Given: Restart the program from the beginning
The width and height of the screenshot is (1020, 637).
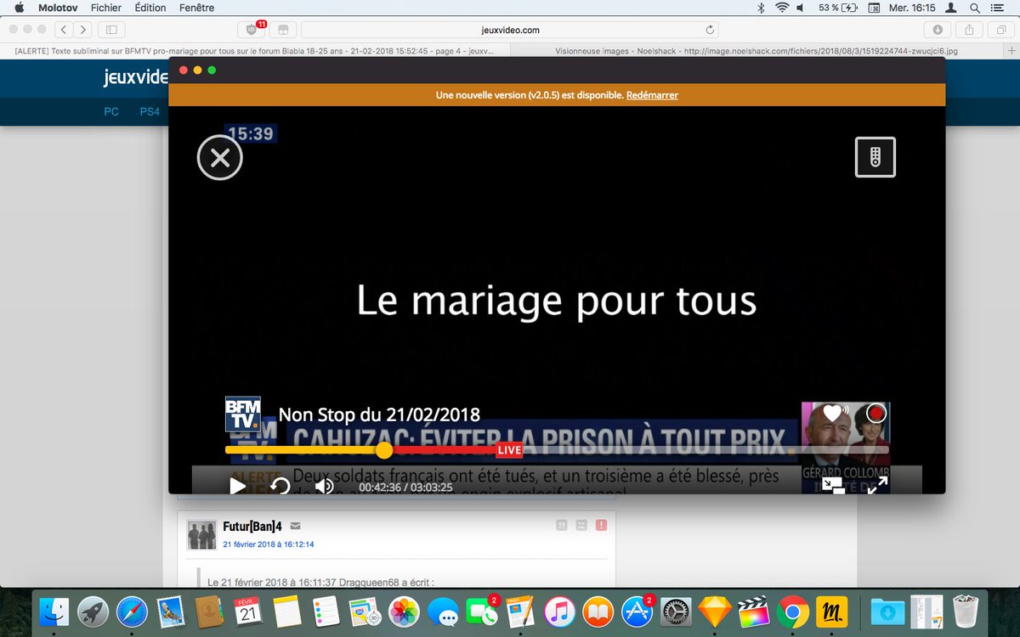Looking at the screenshot, I should [280, 486].
